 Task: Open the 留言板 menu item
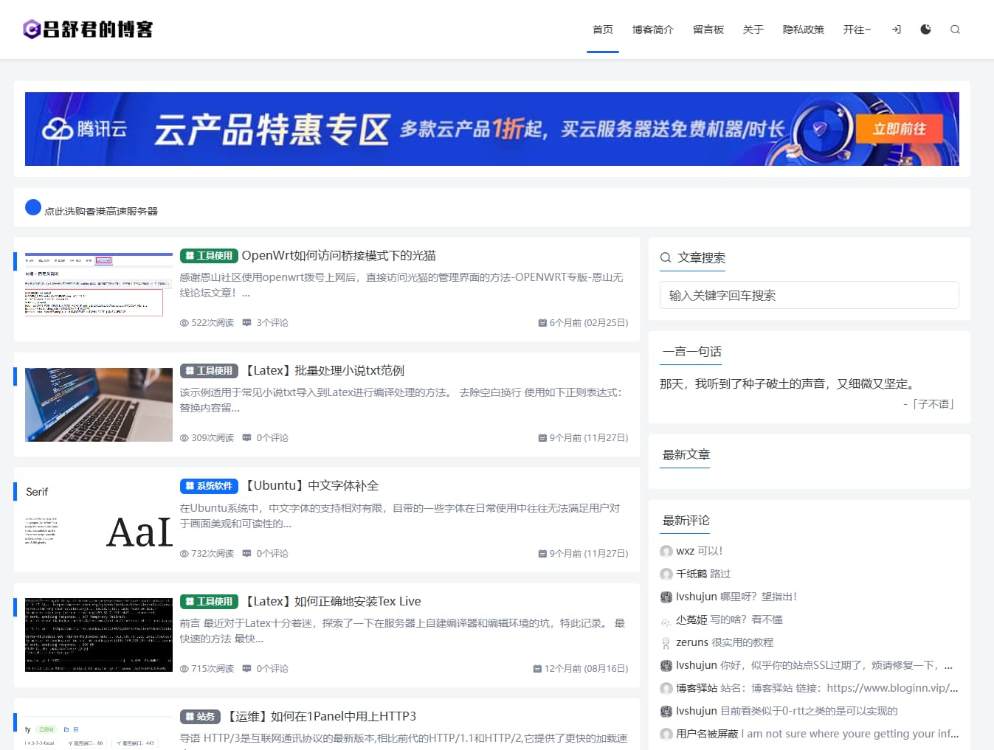[708, 29]
